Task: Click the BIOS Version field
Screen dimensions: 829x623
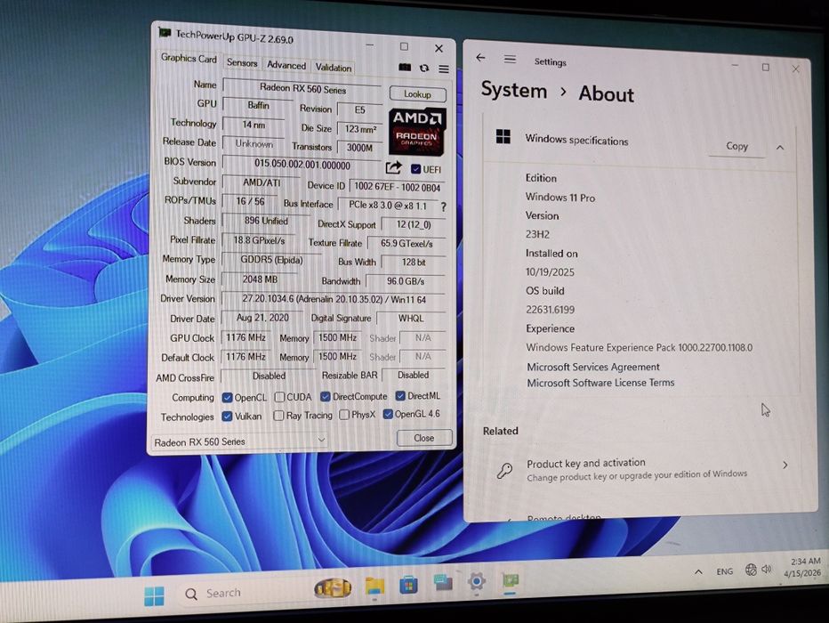Action: tap(302, 164)
